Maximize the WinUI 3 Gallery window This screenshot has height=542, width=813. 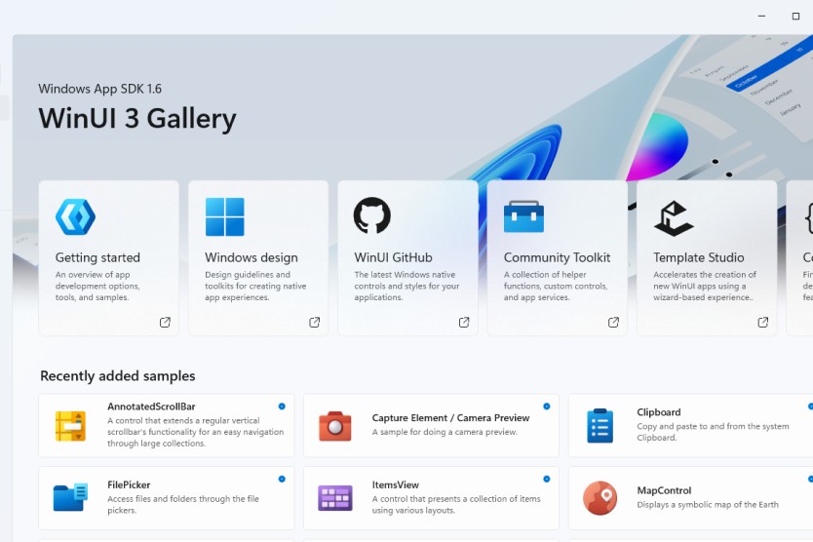pyautogui.click(x=795, y=16)
